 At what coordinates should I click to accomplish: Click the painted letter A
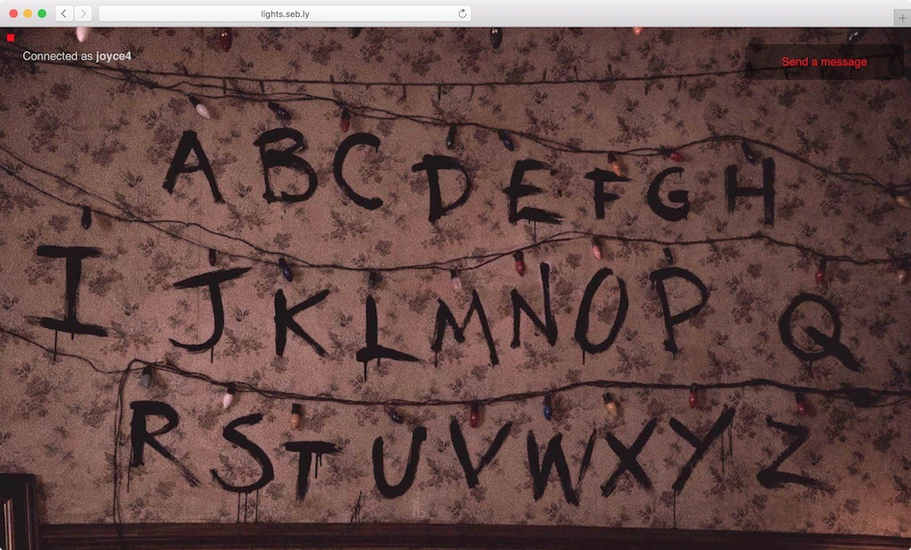click(x=193, y=166)
